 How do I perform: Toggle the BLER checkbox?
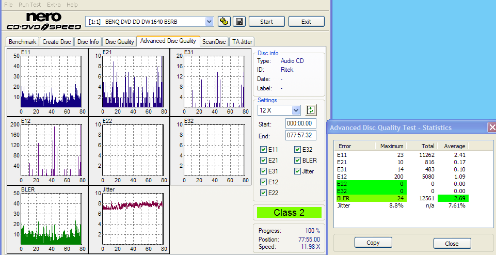click(x=297, y=161)
